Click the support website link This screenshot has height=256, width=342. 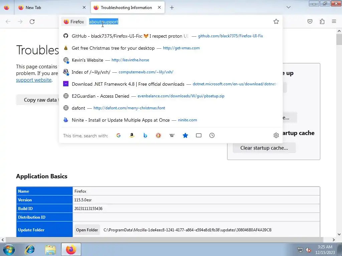pos(34,80)
